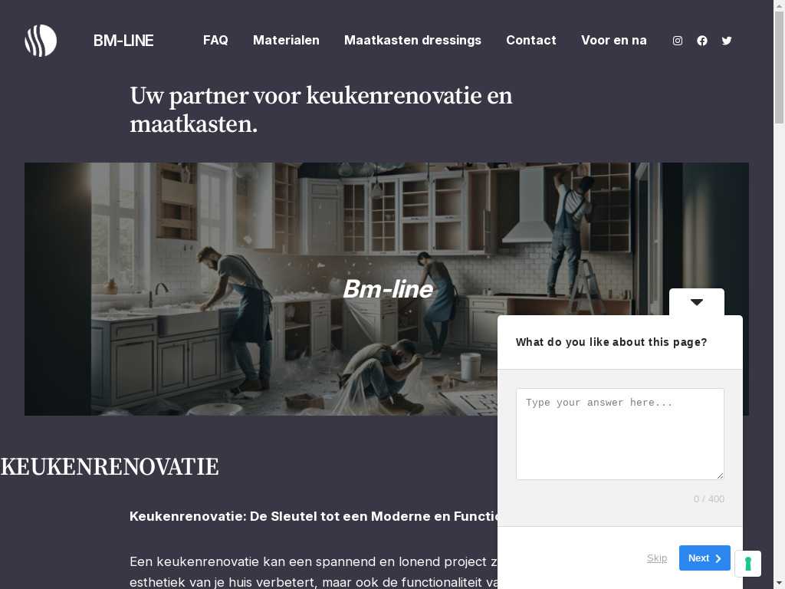
Task: Open the Materialen menu item
Action: pos(286,40)
